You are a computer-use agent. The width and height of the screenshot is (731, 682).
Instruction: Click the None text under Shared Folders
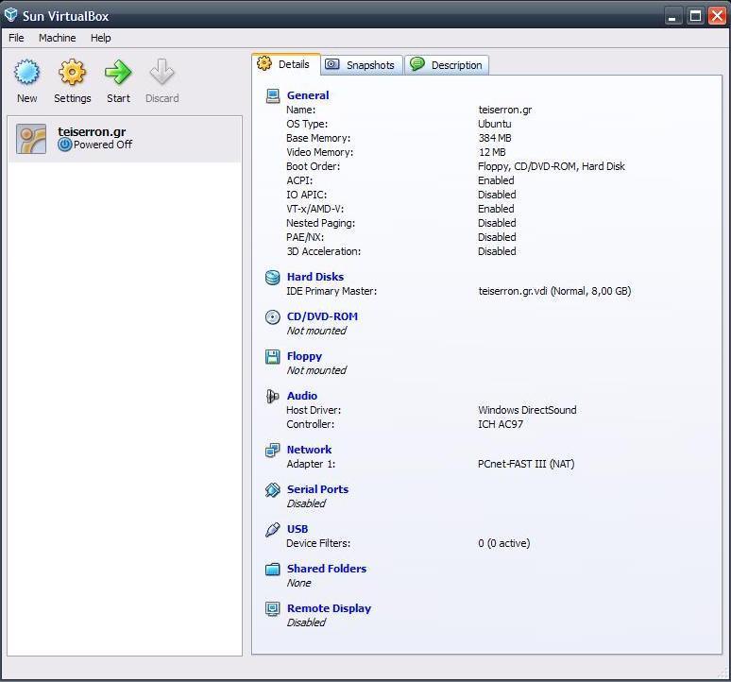pos(298,583)
